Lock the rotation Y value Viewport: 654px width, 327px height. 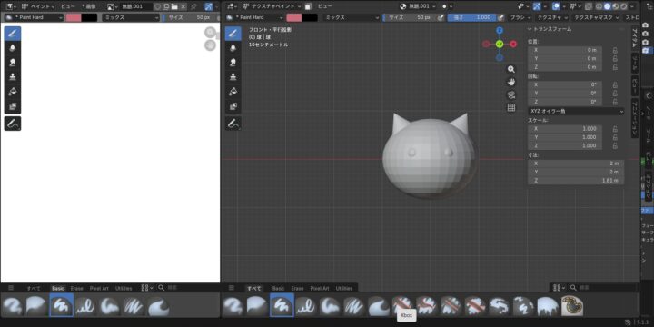pos(615,94)
